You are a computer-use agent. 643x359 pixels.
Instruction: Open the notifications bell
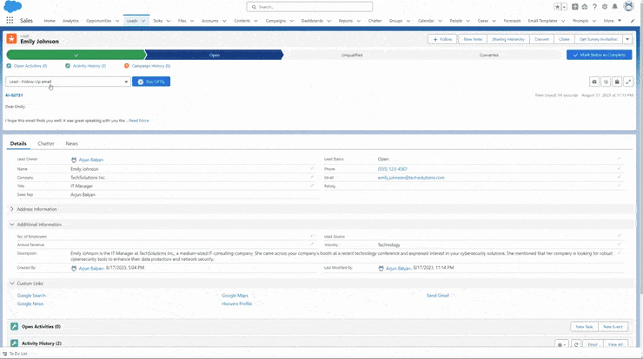(614, 7)
